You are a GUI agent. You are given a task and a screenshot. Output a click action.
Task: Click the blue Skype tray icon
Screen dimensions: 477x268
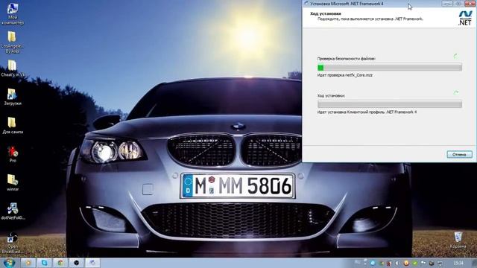(x=373, y=263)
